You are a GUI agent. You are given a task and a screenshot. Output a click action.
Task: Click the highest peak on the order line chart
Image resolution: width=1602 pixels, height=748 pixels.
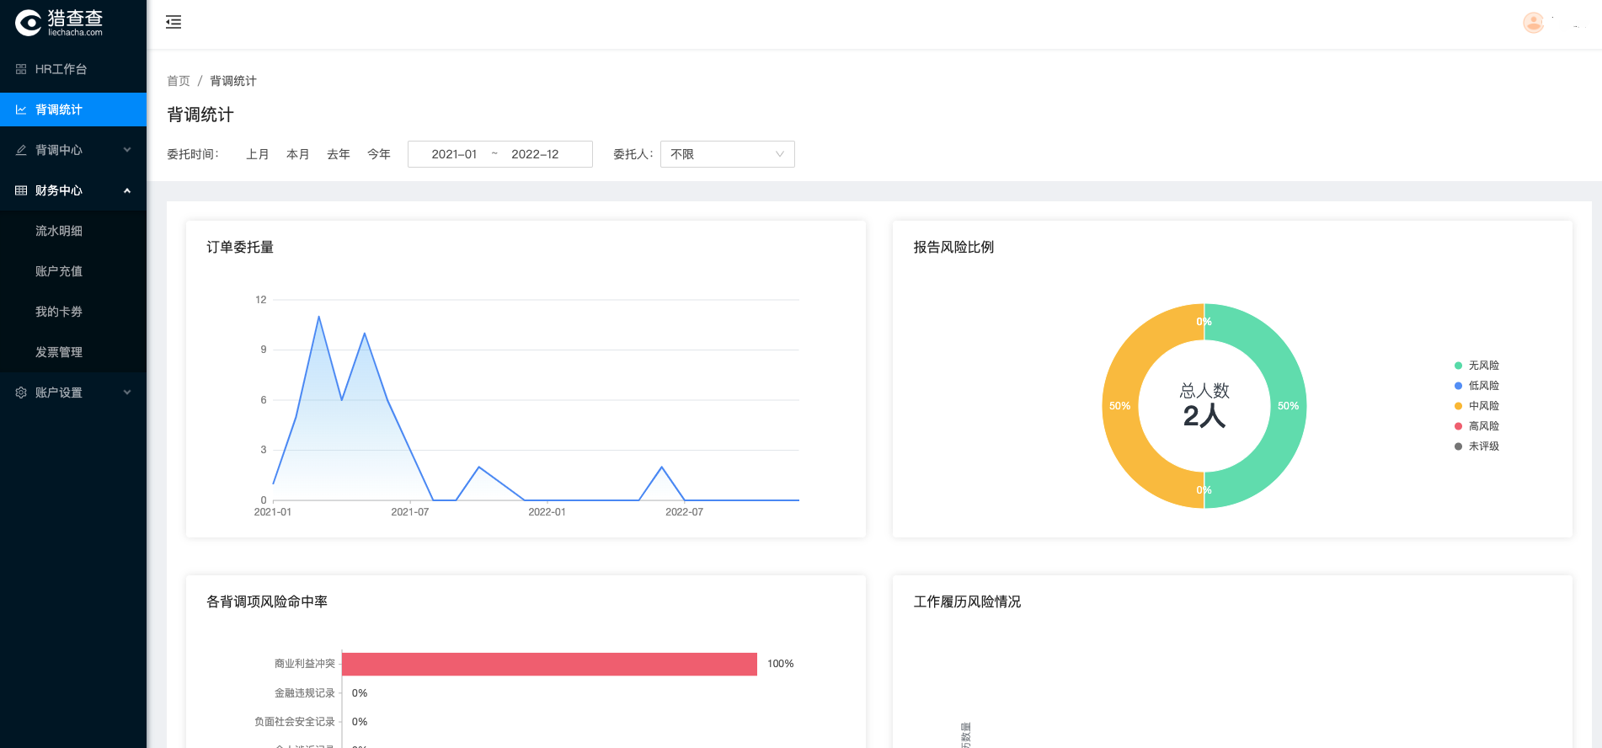point(319,317)
